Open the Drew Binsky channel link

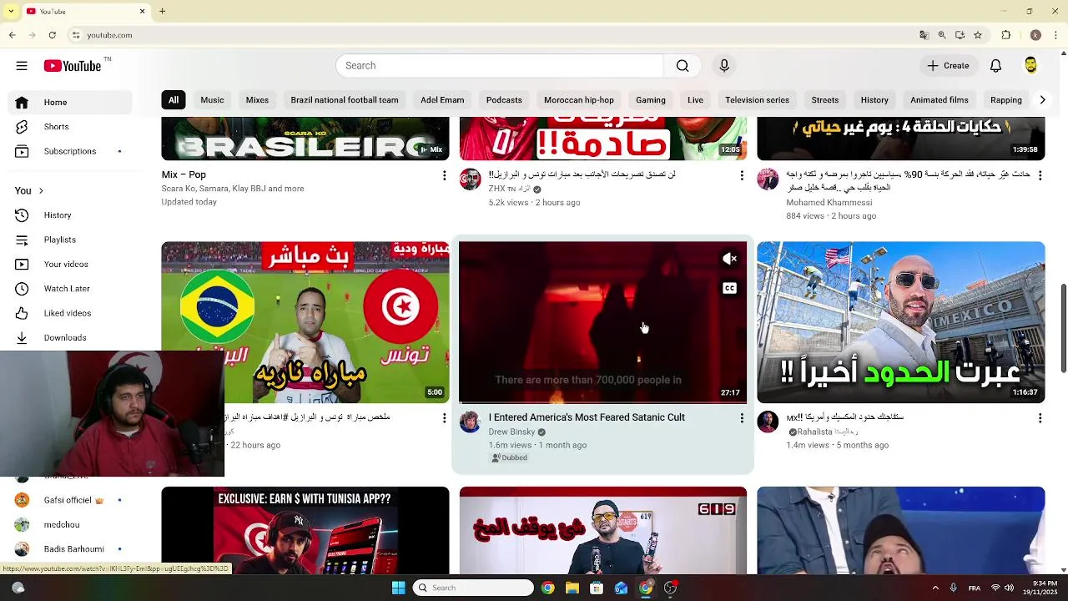coord(511,432)
